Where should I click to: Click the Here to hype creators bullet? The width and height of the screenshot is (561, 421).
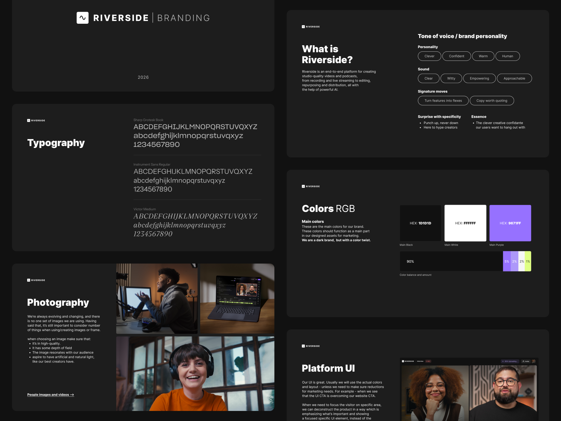point(441,127)
